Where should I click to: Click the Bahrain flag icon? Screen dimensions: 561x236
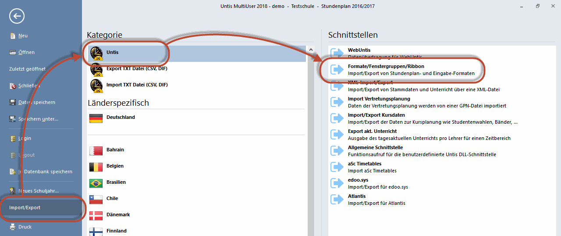tap(96, 150)
